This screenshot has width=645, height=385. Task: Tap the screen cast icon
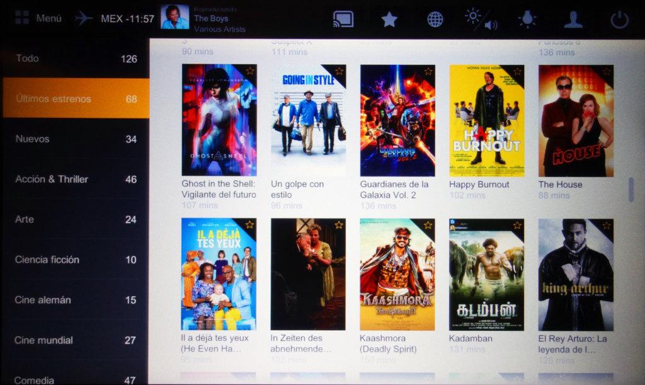[x=343, y=20]
